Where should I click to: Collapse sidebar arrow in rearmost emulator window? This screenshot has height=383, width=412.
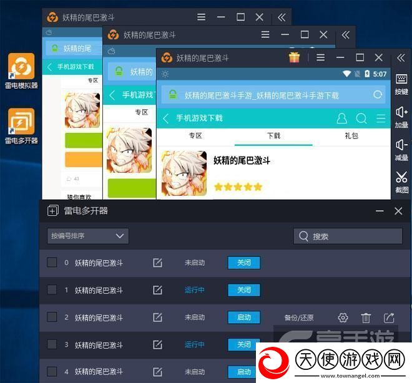click(x=282, y=17)
